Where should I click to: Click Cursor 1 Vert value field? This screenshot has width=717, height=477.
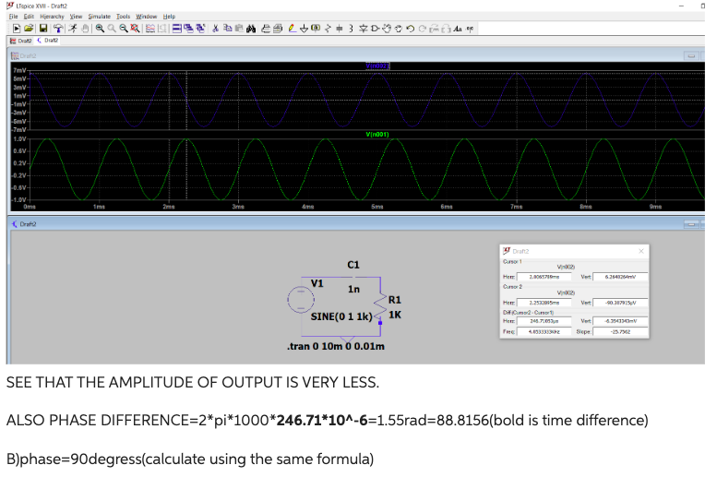pos(620,277)
